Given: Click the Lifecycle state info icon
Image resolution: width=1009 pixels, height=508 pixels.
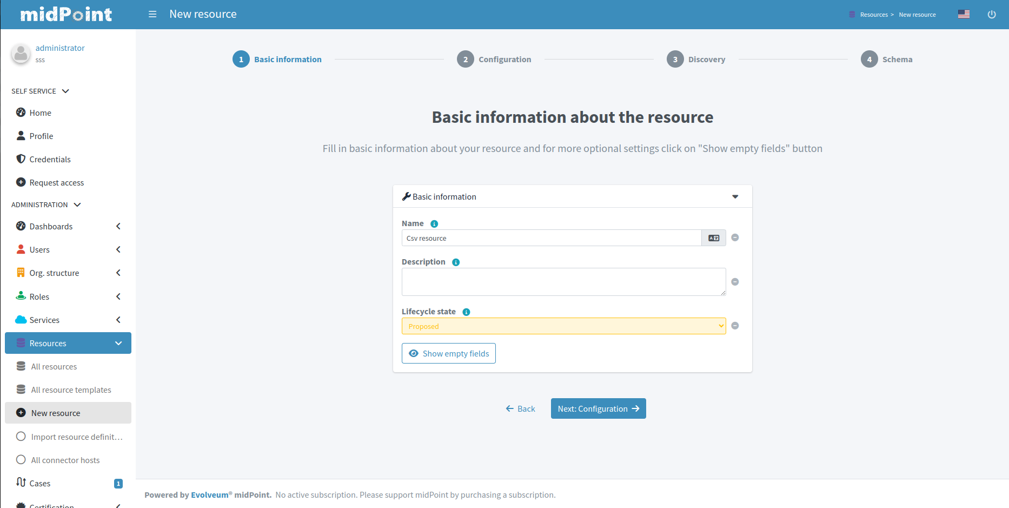Looking at the screenshot, I should coord(466,312).
